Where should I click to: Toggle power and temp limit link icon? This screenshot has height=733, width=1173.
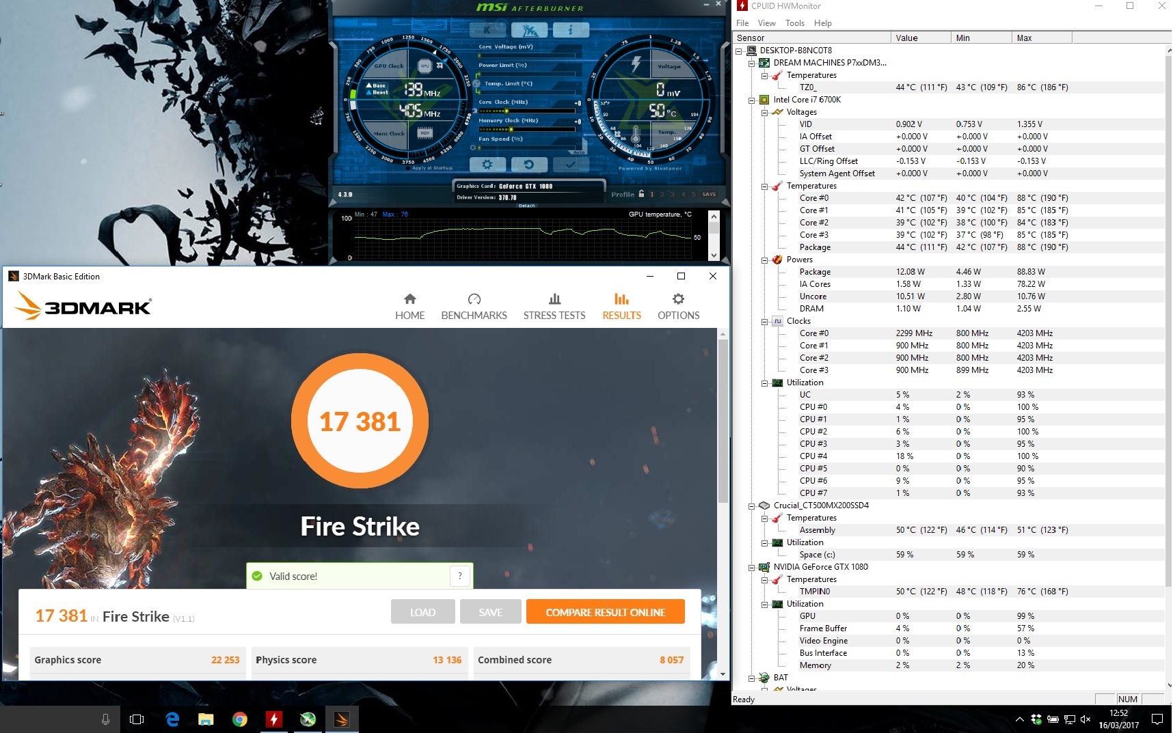476,83
